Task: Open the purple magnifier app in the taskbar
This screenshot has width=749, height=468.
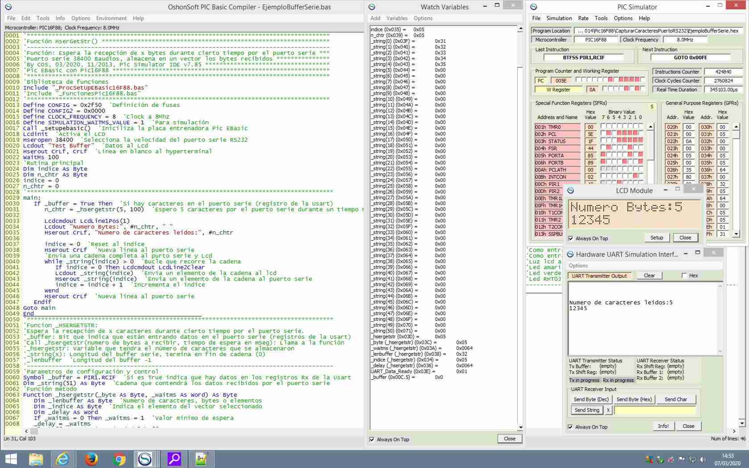Action: 174,459
